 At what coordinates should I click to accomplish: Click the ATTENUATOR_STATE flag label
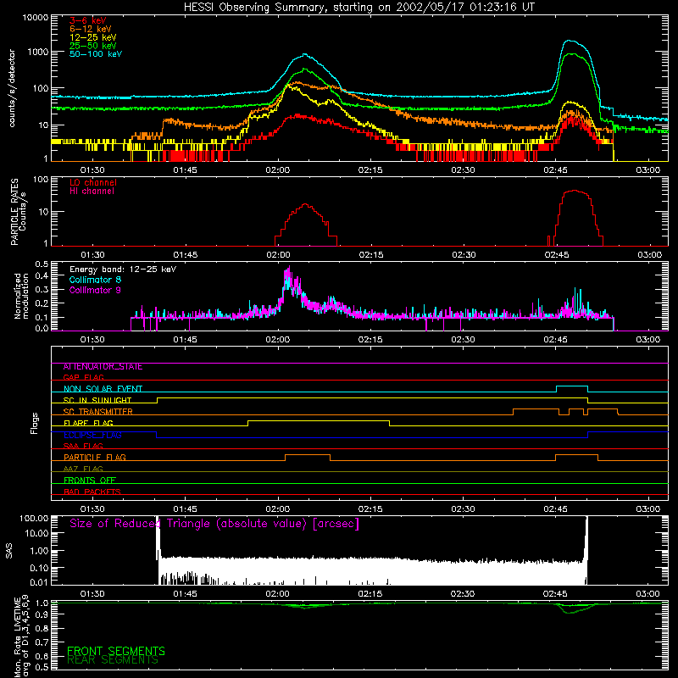(103, 367)
